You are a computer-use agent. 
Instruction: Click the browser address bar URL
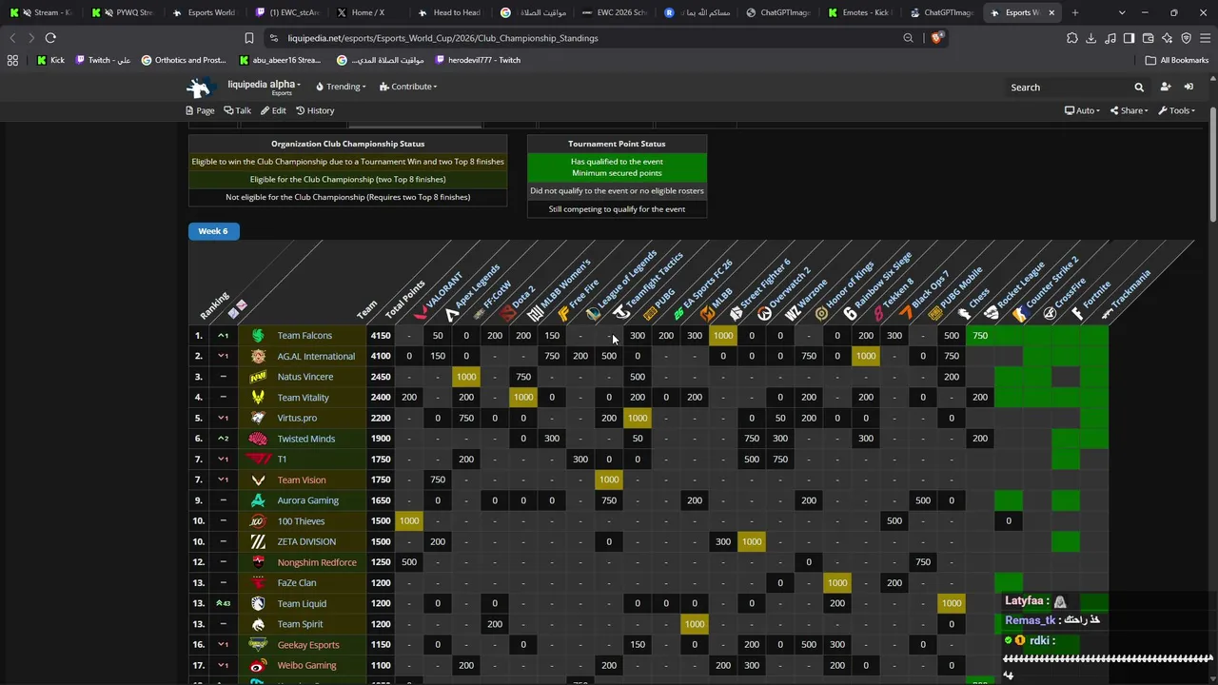click(442, 38)
